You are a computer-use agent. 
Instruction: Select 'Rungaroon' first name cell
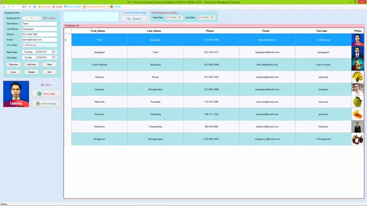click(99, 139)
